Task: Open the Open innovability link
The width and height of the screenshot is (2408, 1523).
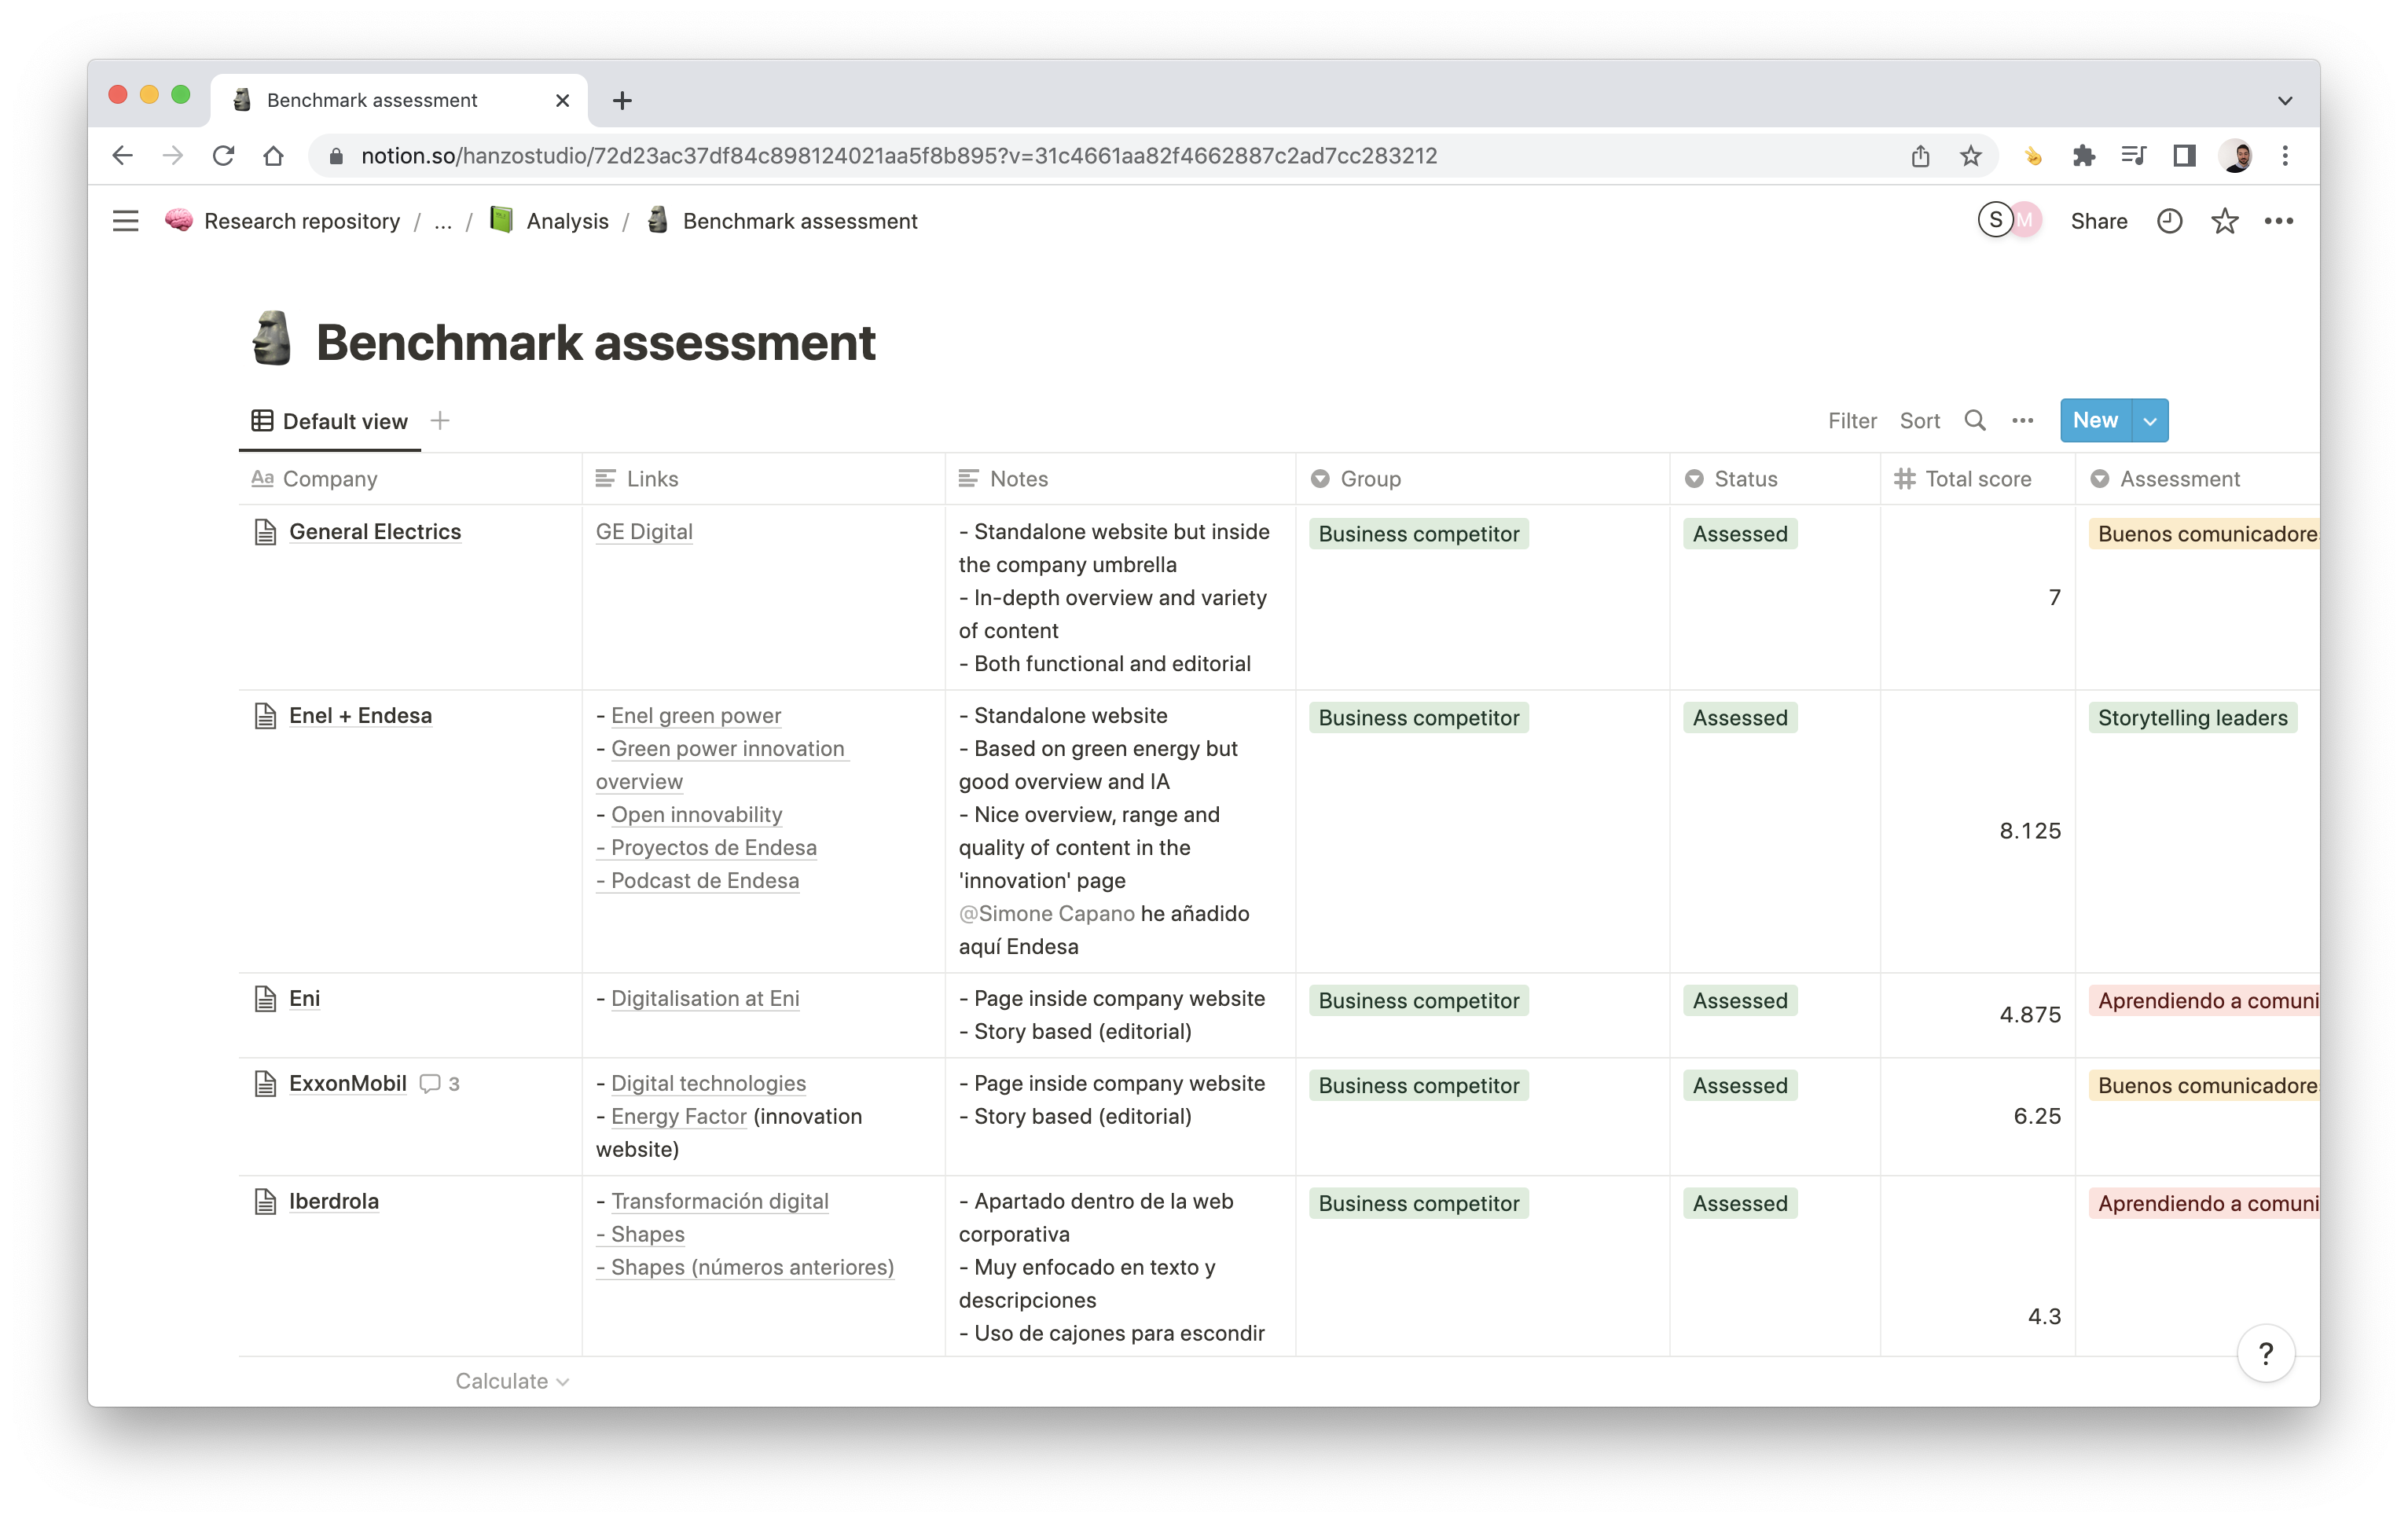Action: tap(696, 815)
